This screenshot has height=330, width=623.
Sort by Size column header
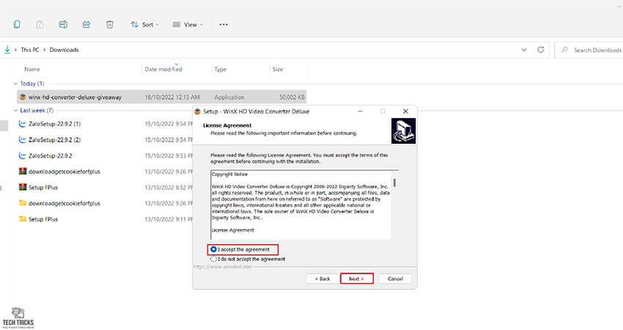(x=278, y=69)
